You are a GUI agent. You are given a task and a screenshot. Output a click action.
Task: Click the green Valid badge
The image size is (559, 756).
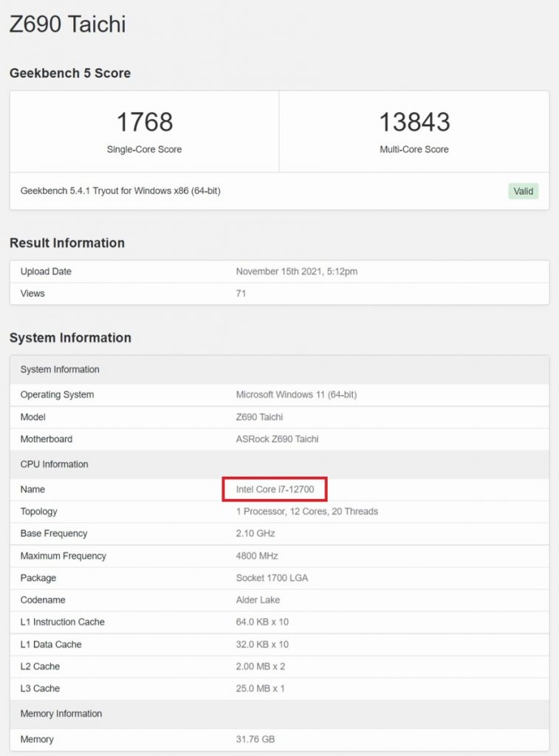(524, 191)
